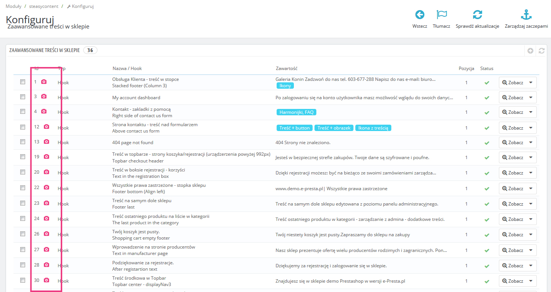551x292 pixels.
Task: Click the Tłumacz flag icon
Action: (x=442, y=15)
